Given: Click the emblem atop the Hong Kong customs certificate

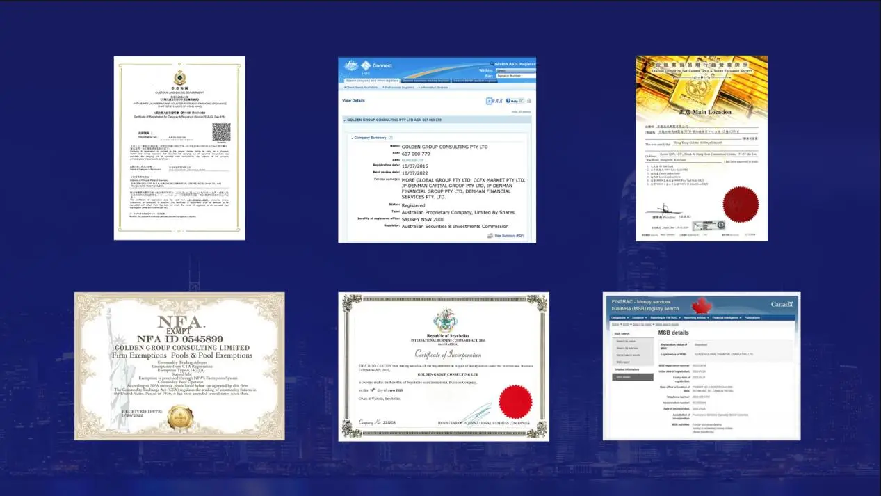Looking at the screenshot, I should tap(179, 77).
